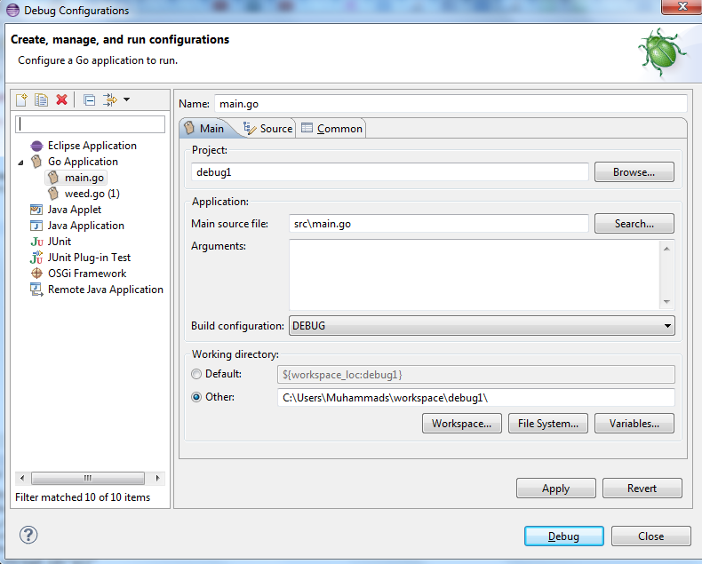Select OSGi Framework label
The width and height of the screenshot is (702, 564).
[x=87, y=274]
